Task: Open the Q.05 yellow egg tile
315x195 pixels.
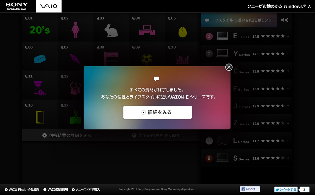Action: [182, 32]
